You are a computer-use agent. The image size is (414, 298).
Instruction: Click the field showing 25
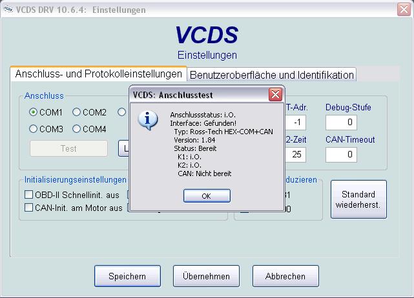[295, 155]
